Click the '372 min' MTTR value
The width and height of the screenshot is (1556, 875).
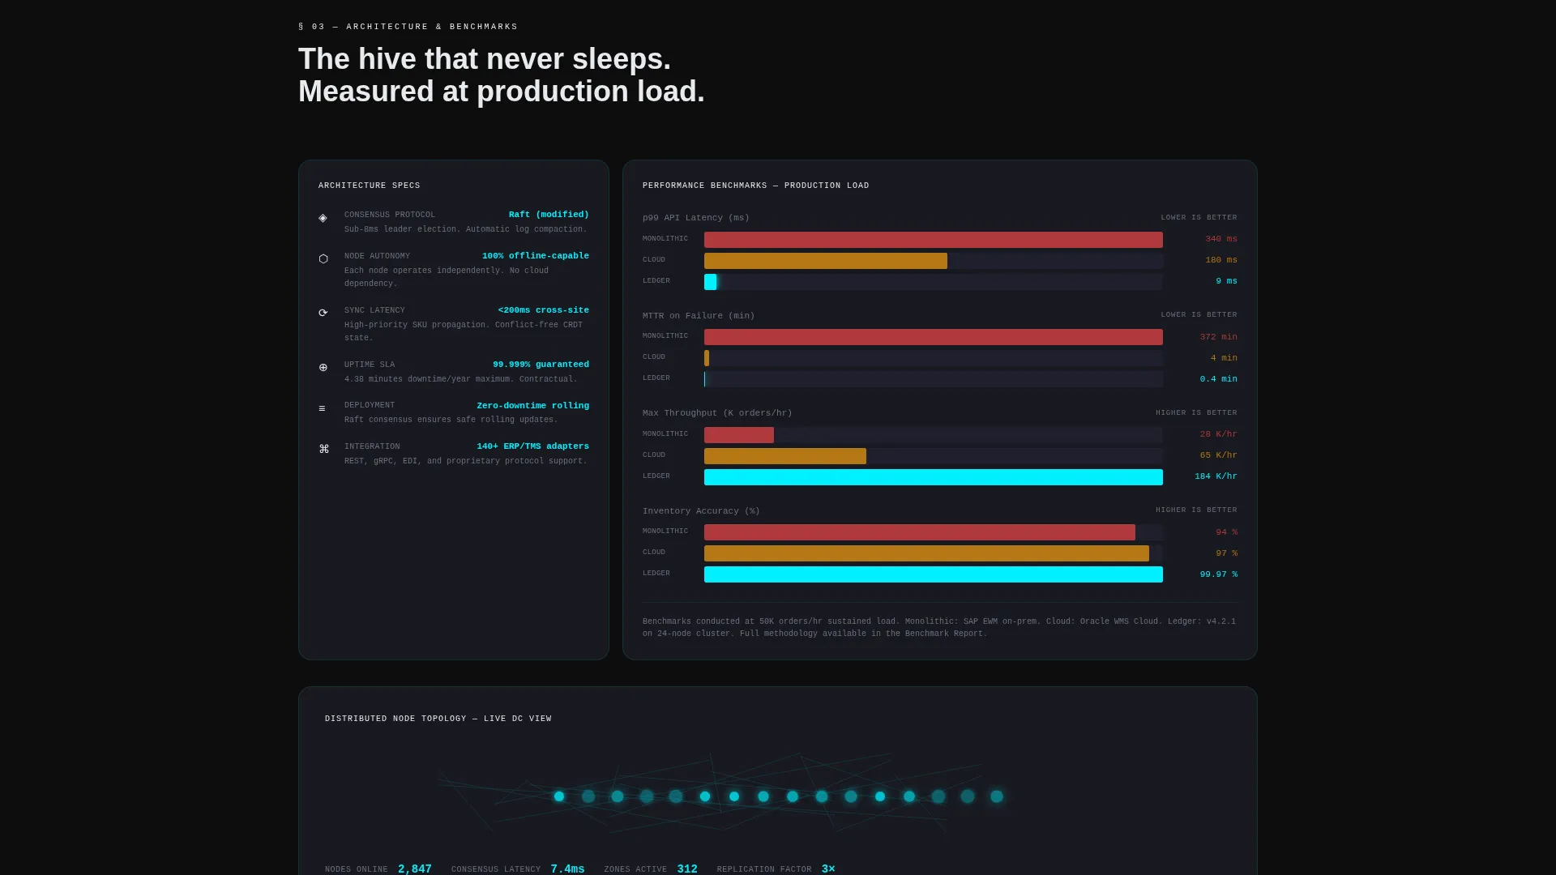[1219, 337]
